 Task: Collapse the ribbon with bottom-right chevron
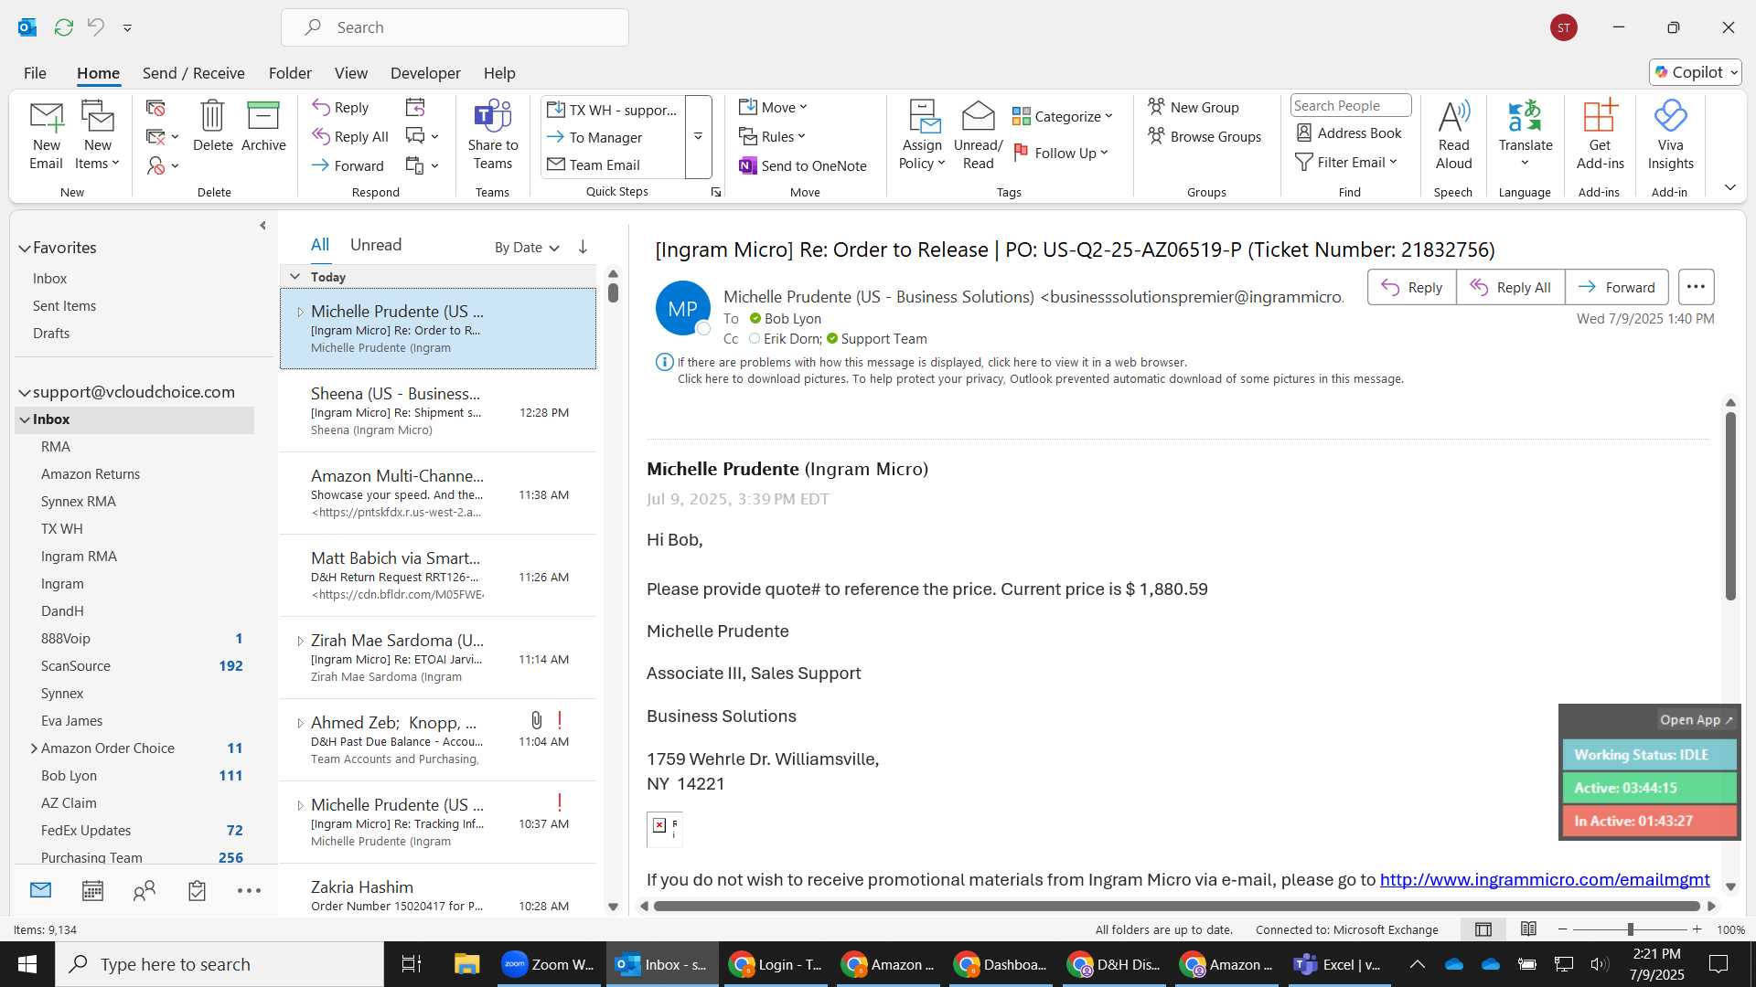point(1729,187)
